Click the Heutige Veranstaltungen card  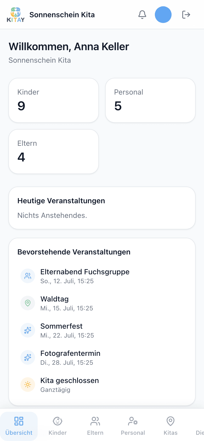(102, 208)
